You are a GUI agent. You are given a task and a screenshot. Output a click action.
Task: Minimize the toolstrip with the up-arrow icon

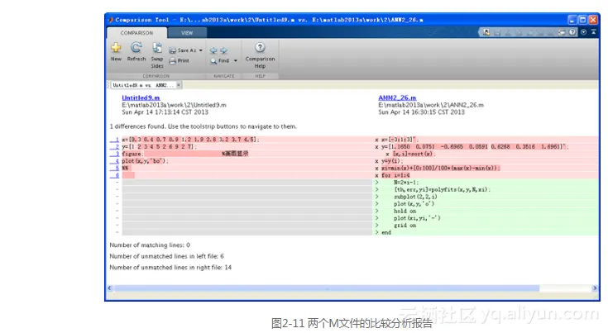pyautogui.click(x=594, y=32)
